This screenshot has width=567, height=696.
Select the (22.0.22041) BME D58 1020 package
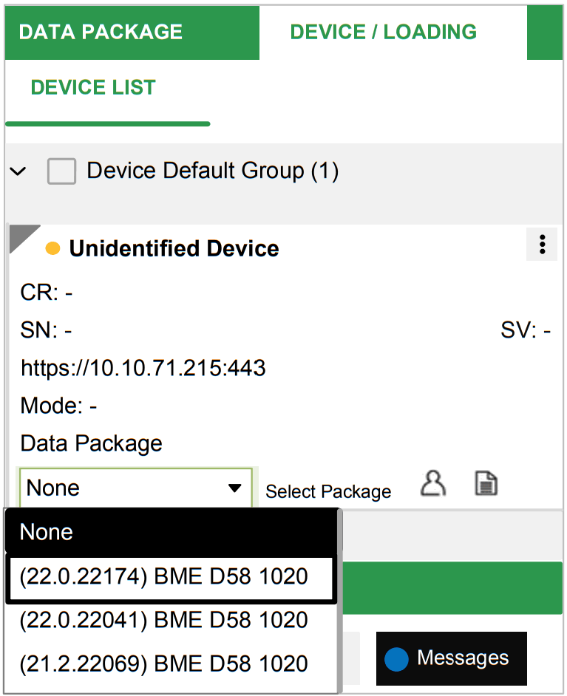pyautogui.click(x=172, y=620)
